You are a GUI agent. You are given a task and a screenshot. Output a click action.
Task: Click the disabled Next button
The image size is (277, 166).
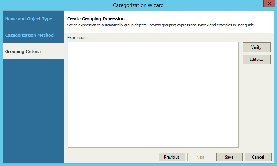click(200, 157)
